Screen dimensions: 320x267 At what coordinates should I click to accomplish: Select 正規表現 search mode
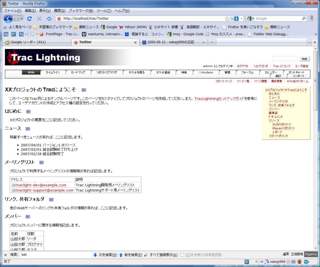[297, 254]
